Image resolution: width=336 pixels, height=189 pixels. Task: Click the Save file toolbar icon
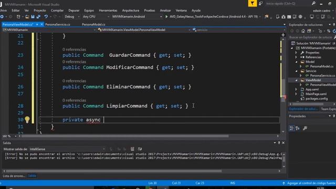coord(33,16)
